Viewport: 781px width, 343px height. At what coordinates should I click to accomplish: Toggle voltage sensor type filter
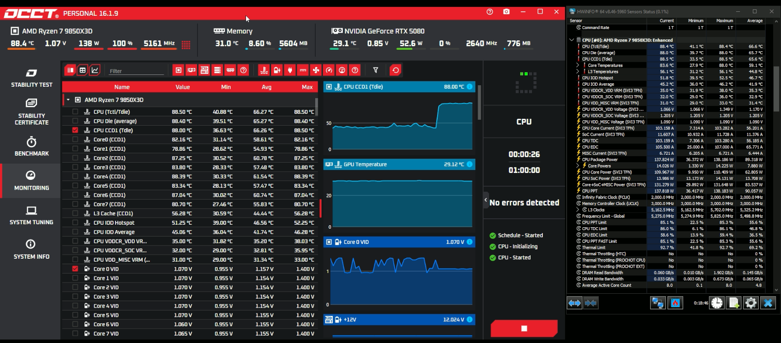tap(277, 70)
